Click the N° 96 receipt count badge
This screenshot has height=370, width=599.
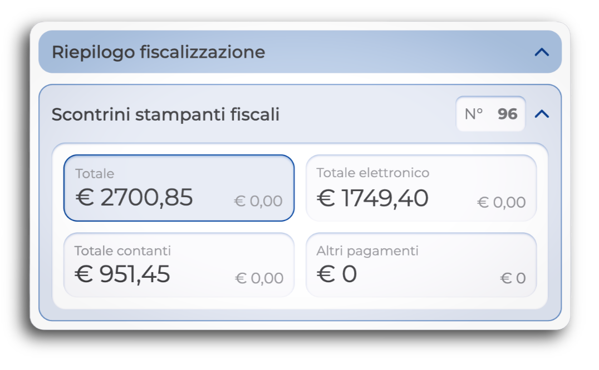[x=490, y=114]
